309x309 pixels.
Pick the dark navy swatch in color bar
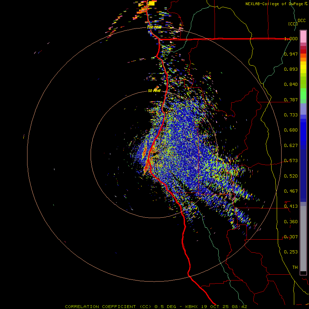coord(303,173)
